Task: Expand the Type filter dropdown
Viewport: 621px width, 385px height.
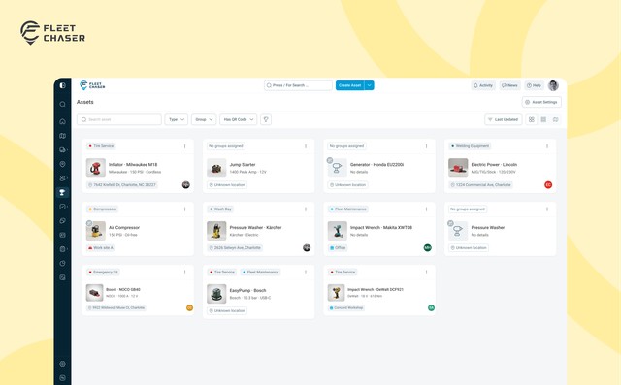Action: [x=177, y=119]
